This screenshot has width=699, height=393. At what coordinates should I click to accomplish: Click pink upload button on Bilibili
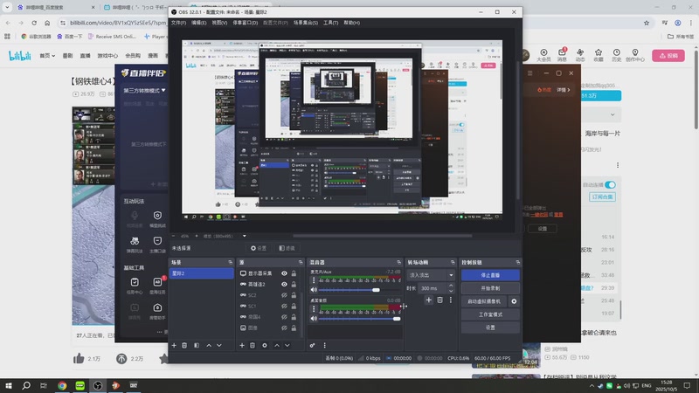(668, 56)
